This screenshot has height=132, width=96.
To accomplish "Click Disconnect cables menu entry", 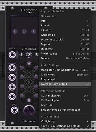I will [65, 40].
